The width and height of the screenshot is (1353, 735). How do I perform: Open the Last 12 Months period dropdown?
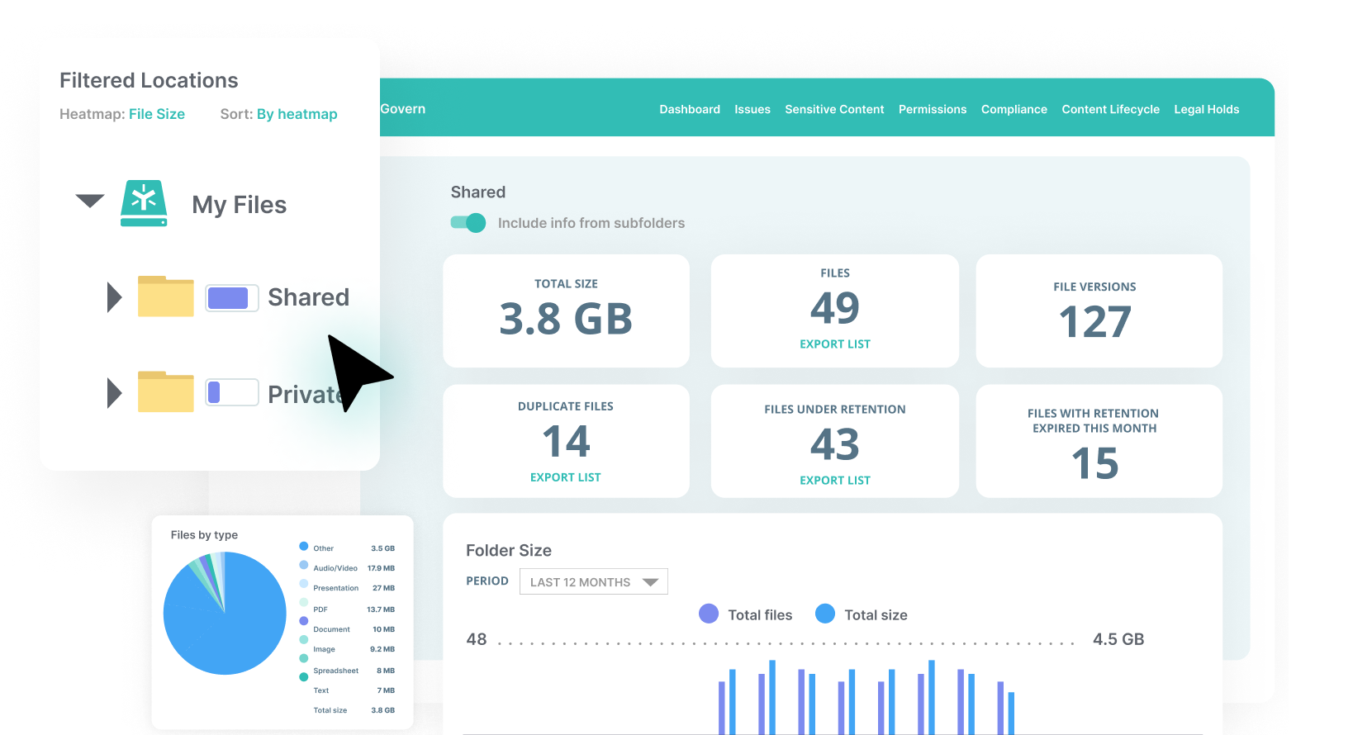593,582
